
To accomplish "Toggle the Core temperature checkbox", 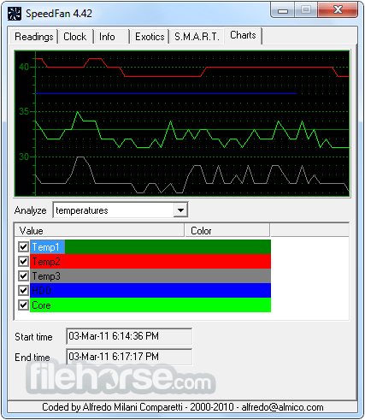I will pyautogui.click(x=23, y=305).
